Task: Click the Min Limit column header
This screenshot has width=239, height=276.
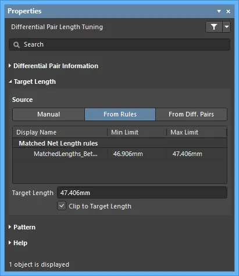Action: pos(137,132)
